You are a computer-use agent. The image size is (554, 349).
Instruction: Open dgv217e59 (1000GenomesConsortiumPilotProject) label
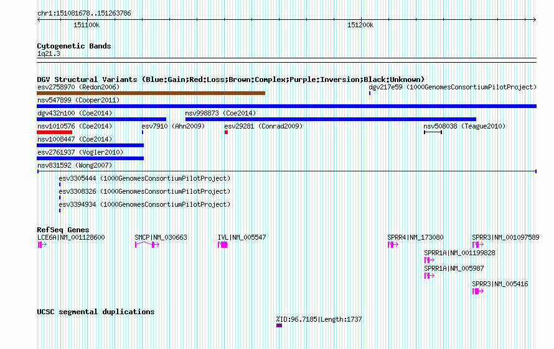pyautogui.click(x=453, y=87)
